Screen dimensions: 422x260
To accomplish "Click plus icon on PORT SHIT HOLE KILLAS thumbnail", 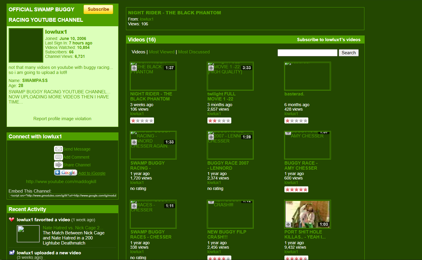I will 288,224.
